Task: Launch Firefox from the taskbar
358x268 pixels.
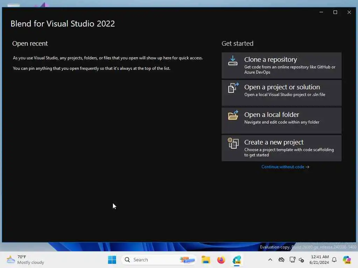Action: (x=221, y=260)
